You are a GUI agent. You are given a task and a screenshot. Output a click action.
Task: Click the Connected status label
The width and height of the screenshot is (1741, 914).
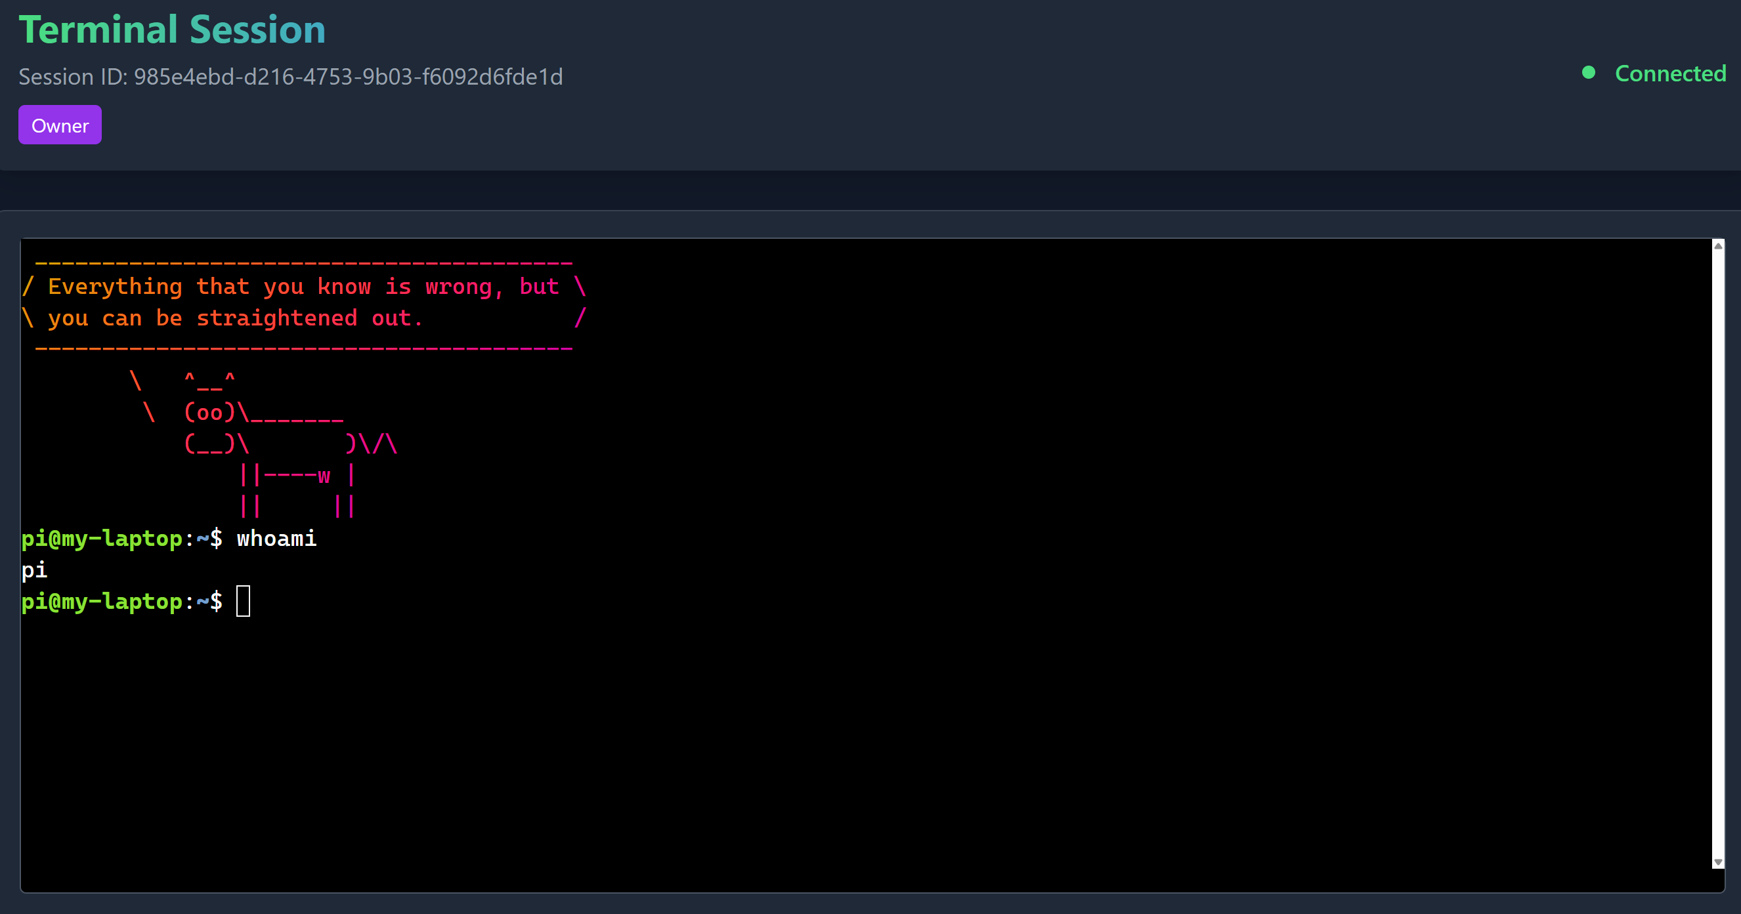[x=1671, y=73]
